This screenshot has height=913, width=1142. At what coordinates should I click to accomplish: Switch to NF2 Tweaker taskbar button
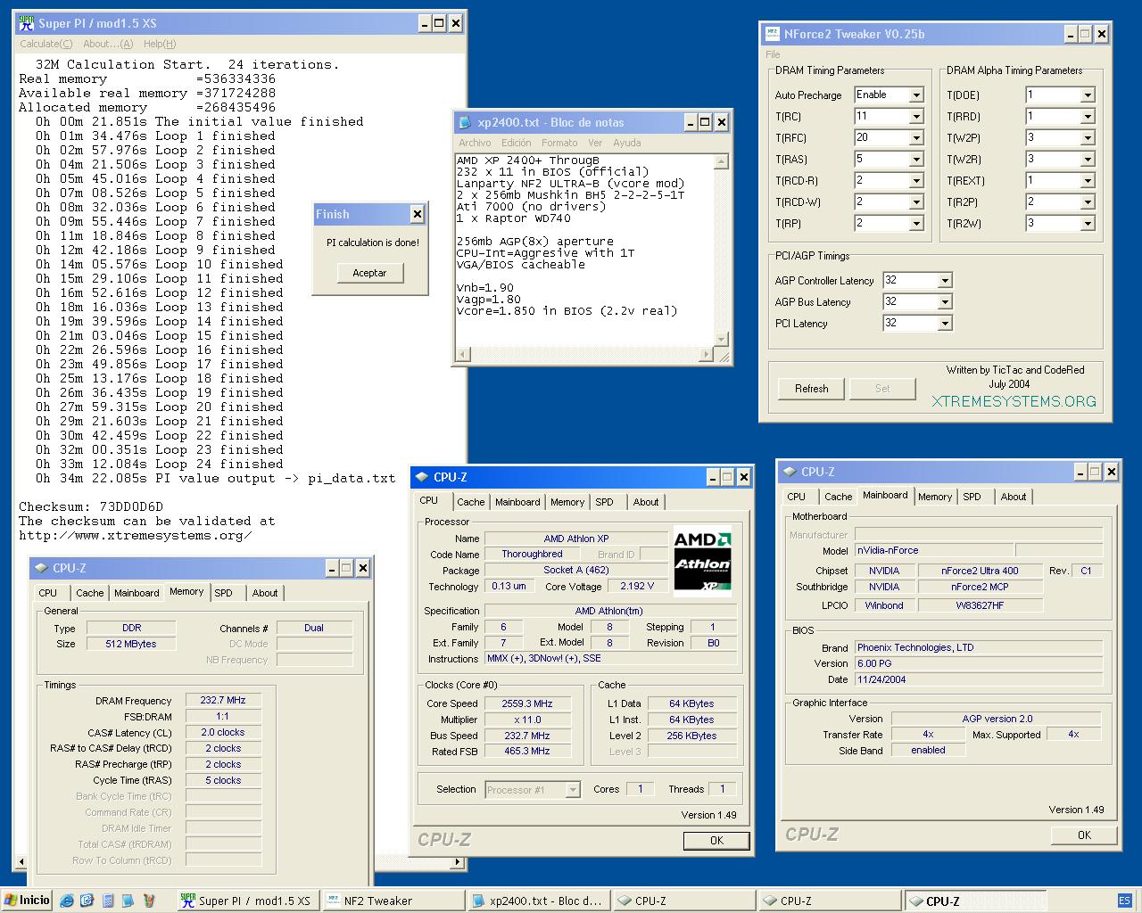coord(393,901)
